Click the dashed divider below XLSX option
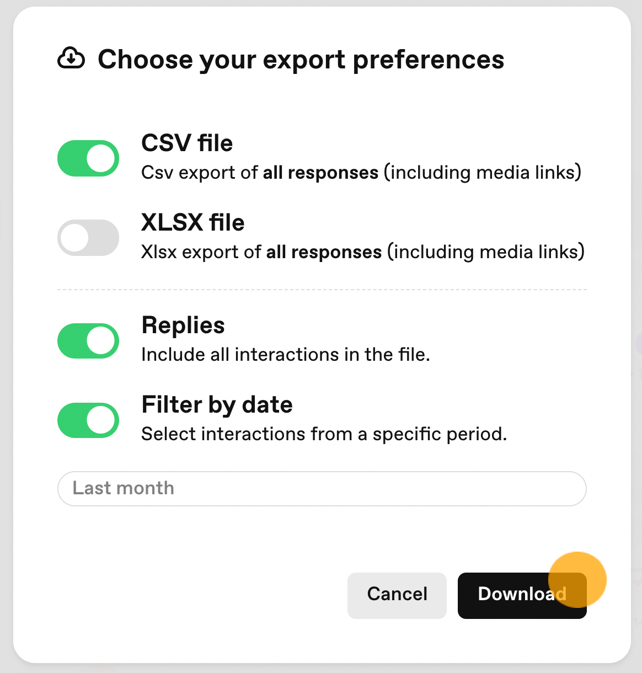642x673 pixels. tap(322, 289)
